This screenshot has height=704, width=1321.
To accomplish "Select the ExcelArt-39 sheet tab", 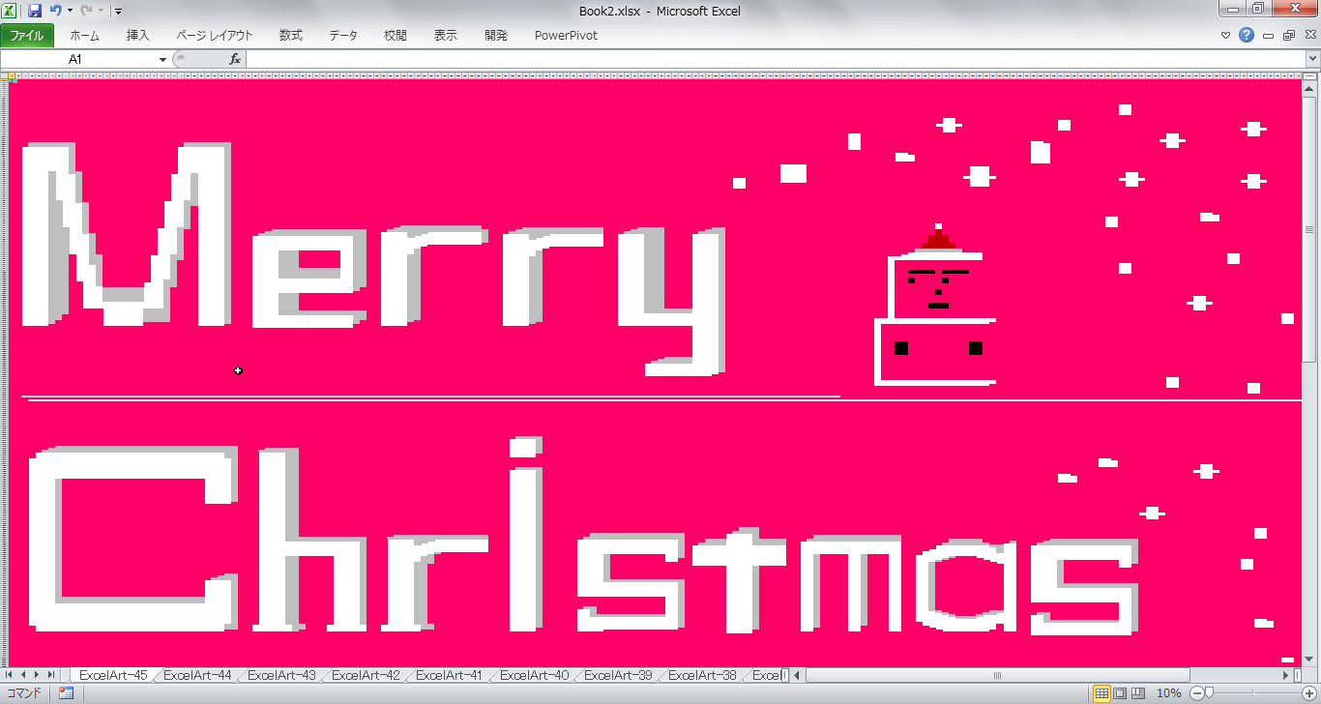I will click(618, 675).
